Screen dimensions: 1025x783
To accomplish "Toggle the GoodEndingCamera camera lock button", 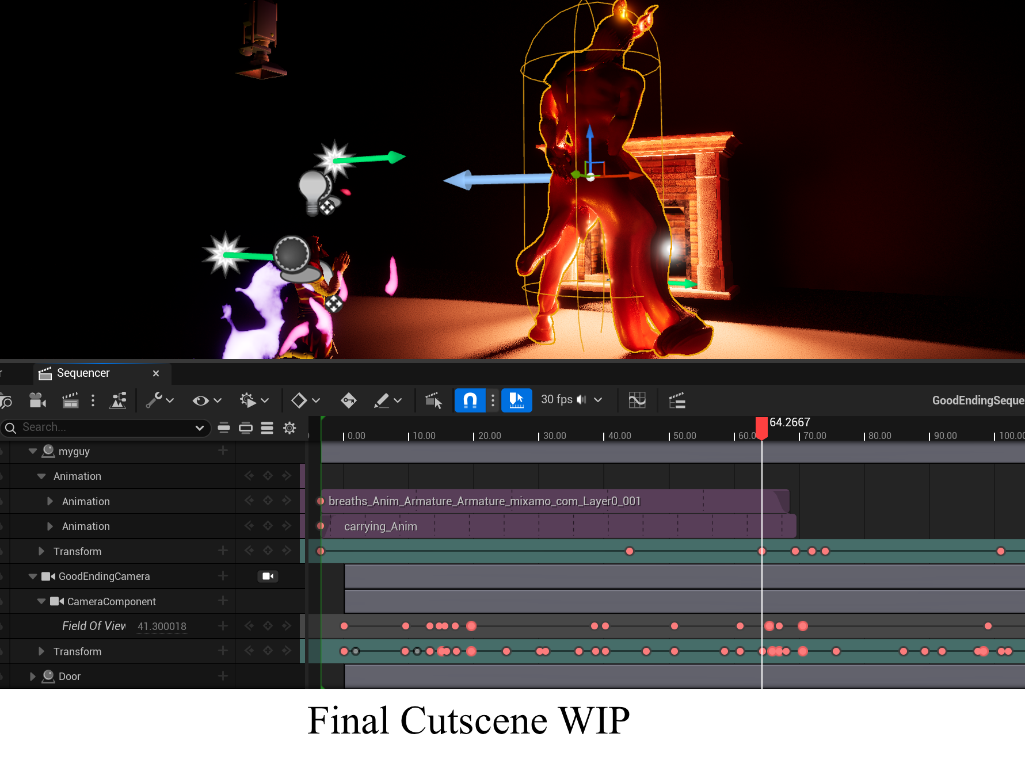I will pyautogui.click(x=268, y=576).
